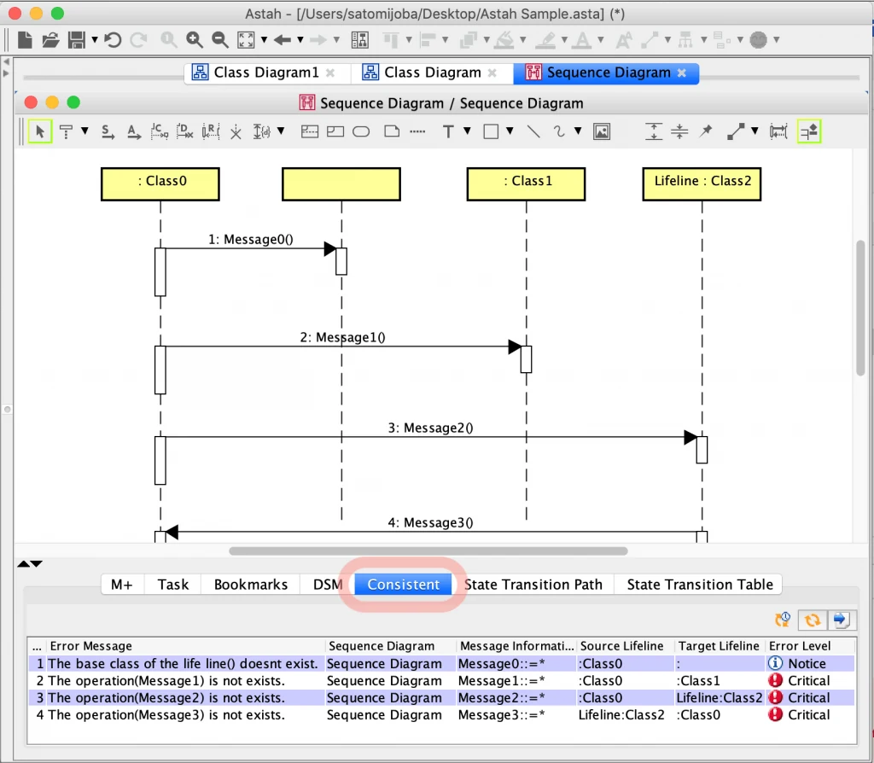Select the Create Message tool
874x763 pixels.
coord(160,131)
